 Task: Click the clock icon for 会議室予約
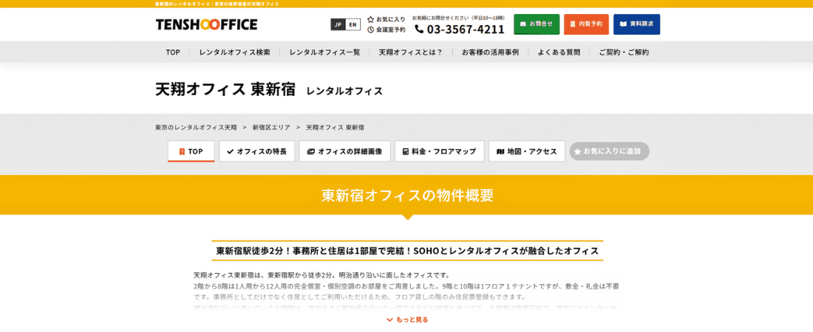pos(371,30)
